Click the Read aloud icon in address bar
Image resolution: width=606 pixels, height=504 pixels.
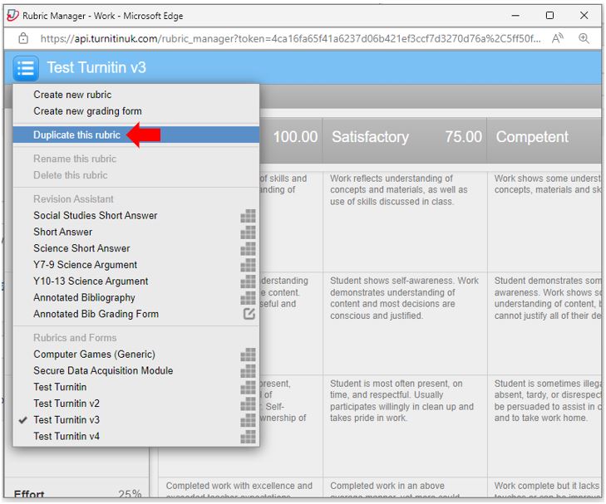pyautogui.click(x=557, y=38)
